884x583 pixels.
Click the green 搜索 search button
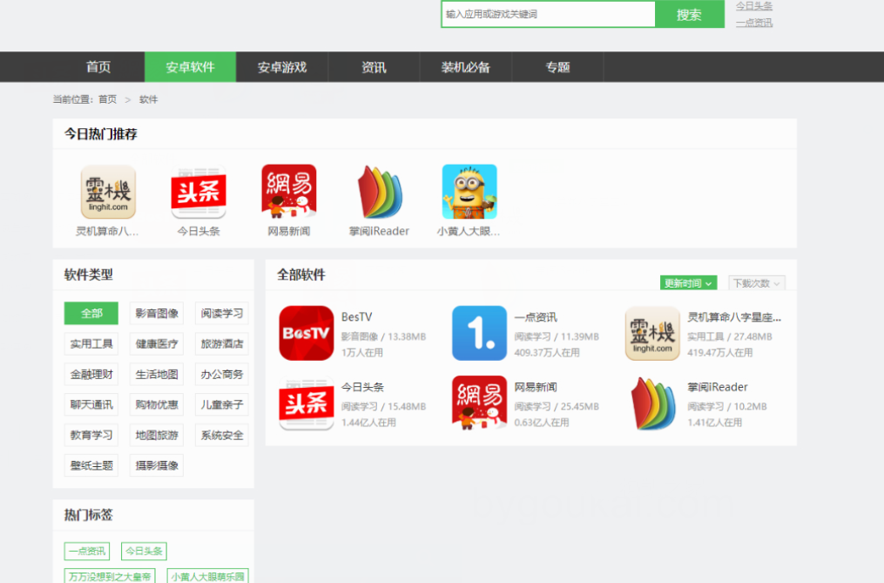[x=690, y=14]
